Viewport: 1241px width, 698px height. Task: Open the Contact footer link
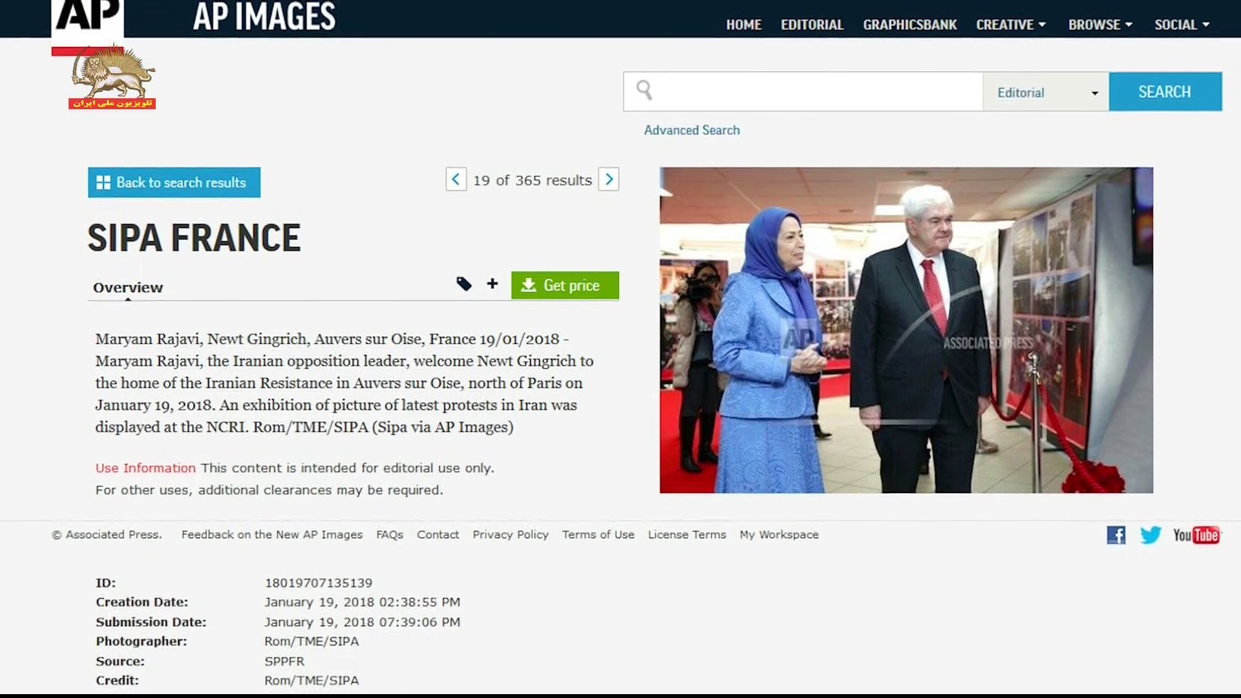438,534
